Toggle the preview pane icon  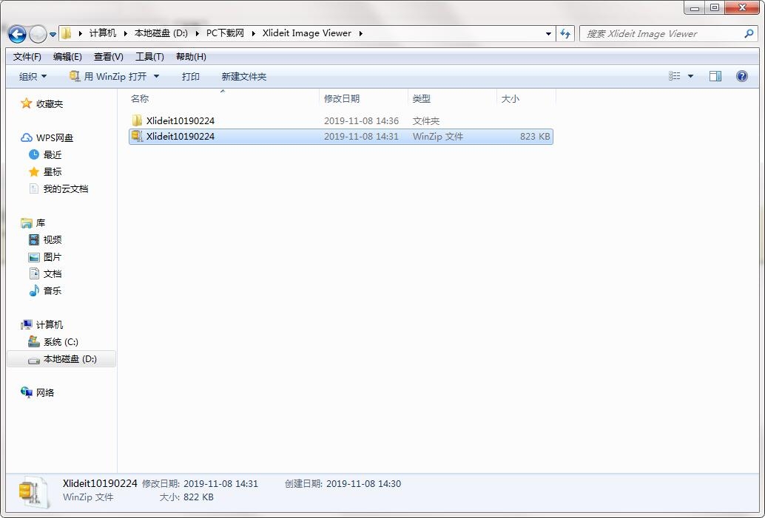pos(715,76)
